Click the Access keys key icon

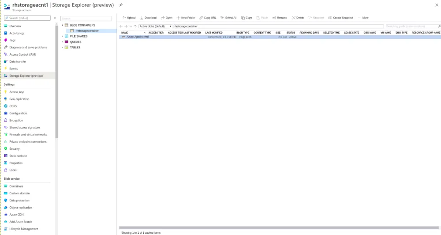[6, 92]
